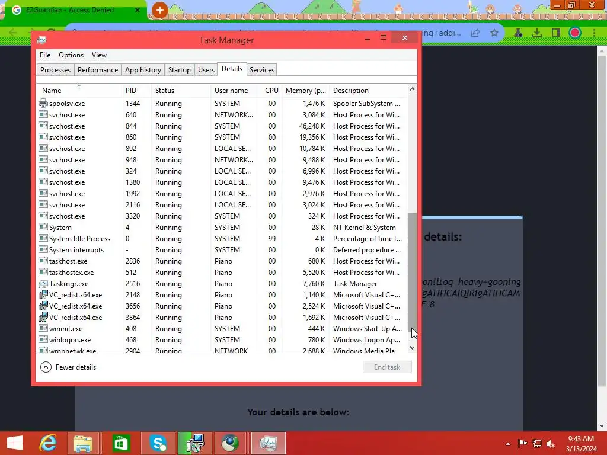Select the spoolsv.exe printer icon
The width and height of the screenshot is (607, 455).
pyautogui.click(x=43, y=103)
